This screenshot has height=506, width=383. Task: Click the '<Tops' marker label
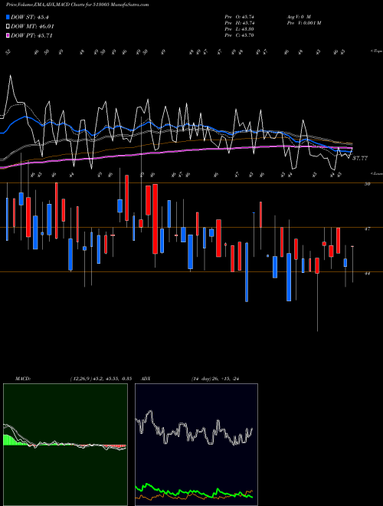(376, 51)
